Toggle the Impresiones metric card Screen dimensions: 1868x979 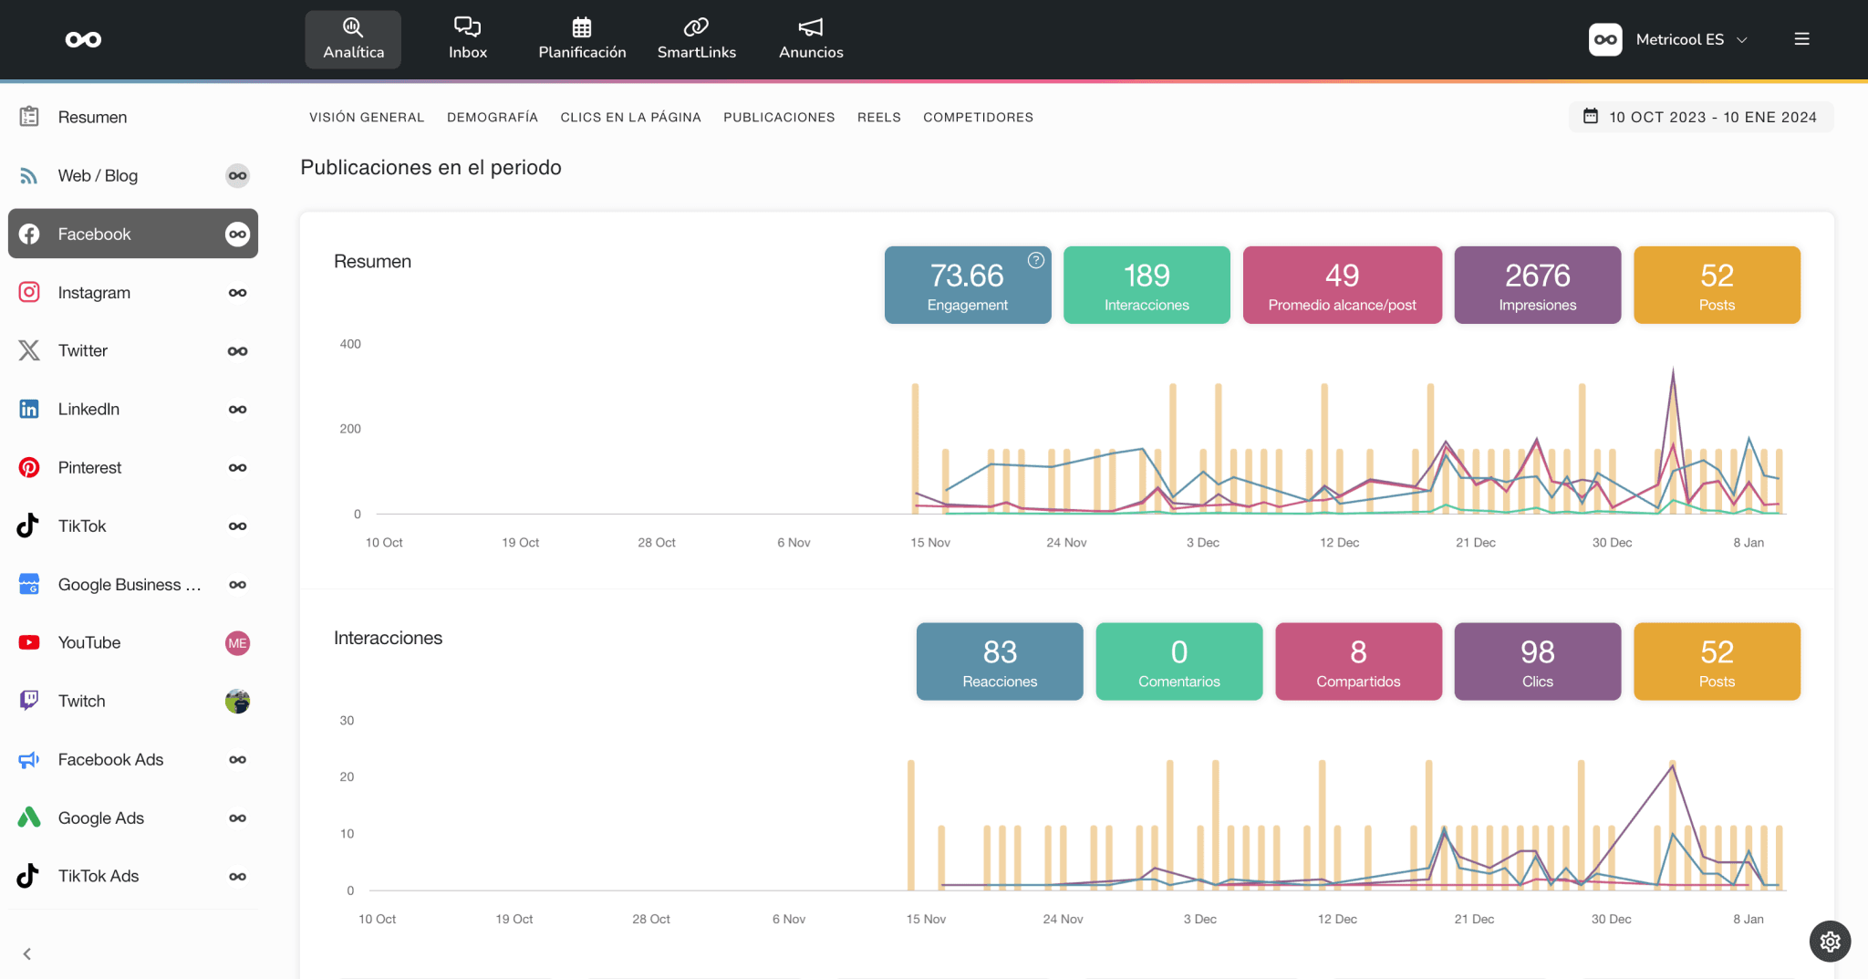[1537, 286]
